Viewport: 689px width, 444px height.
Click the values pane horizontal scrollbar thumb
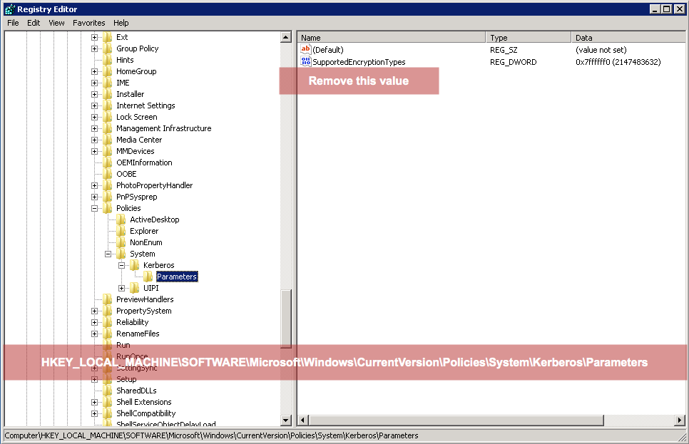tap(456, 420)
